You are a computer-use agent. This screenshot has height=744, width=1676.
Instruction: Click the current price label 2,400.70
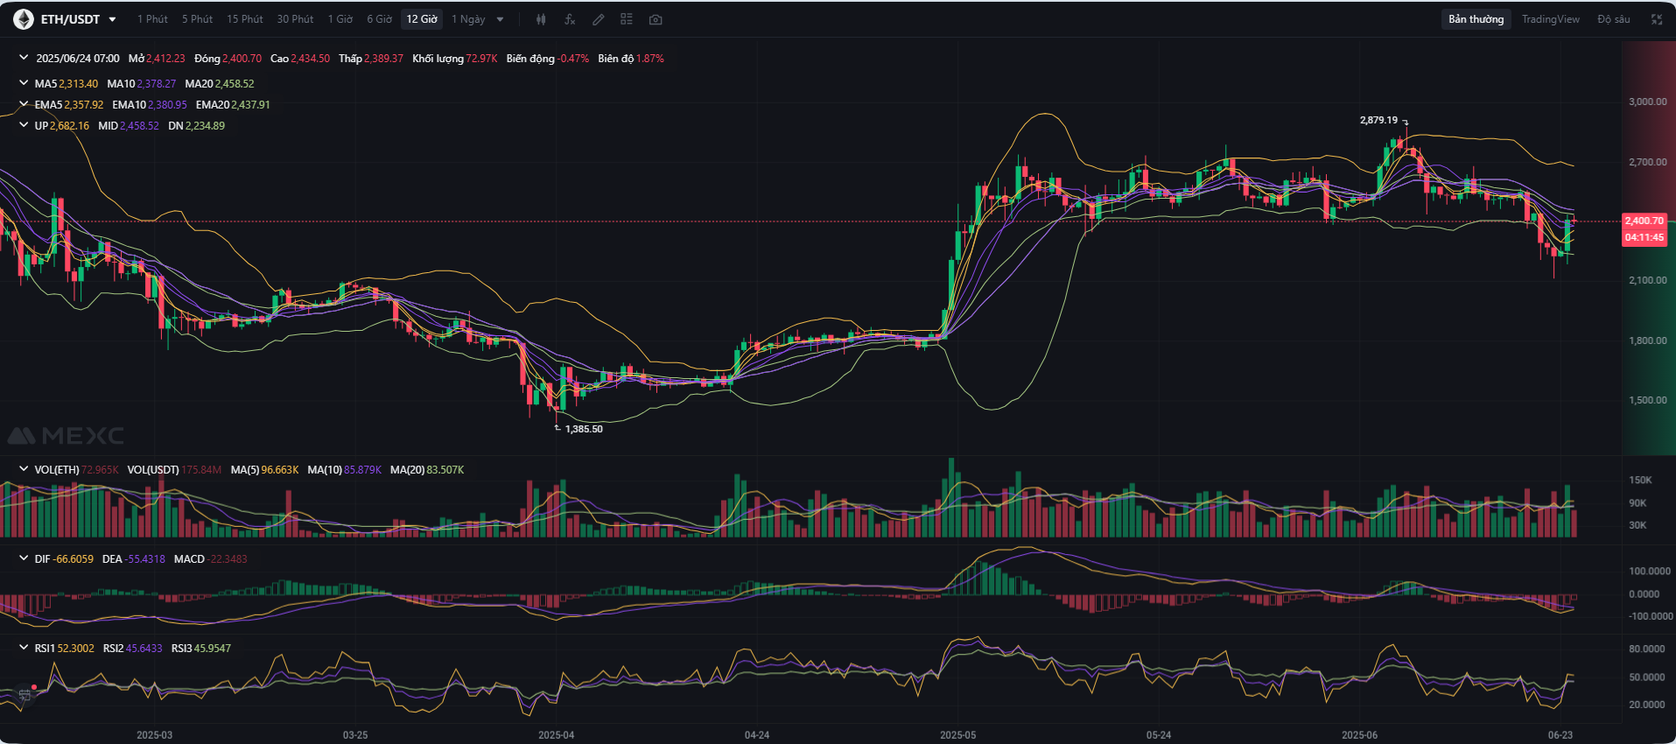pos(1644,221)
